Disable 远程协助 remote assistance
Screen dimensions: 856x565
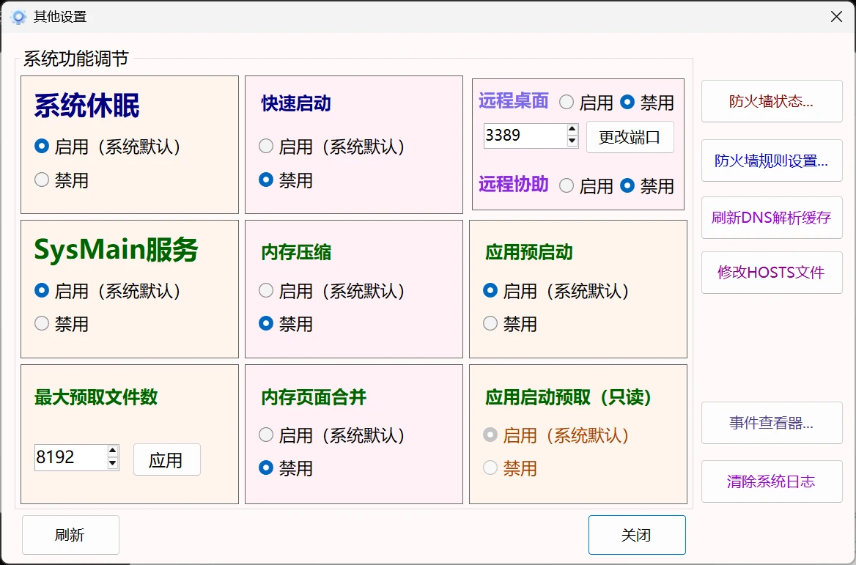tap(627, 186)
